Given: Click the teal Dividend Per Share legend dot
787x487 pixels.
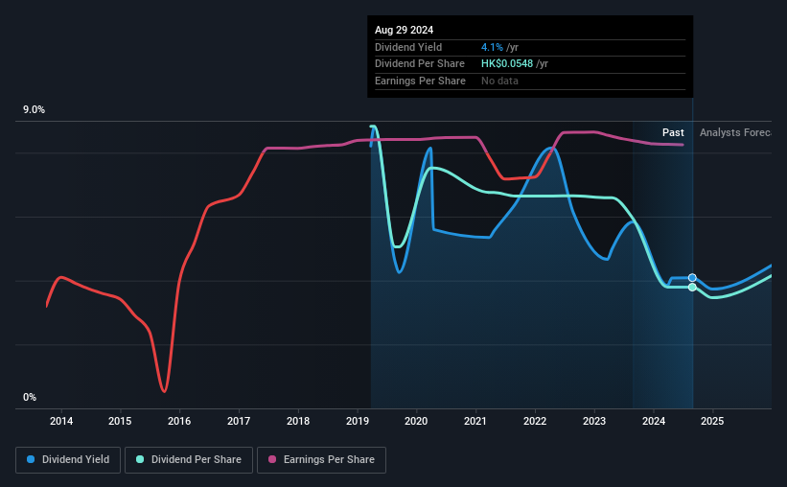Looking at the screenshot, I should click(x=140, y=459).
